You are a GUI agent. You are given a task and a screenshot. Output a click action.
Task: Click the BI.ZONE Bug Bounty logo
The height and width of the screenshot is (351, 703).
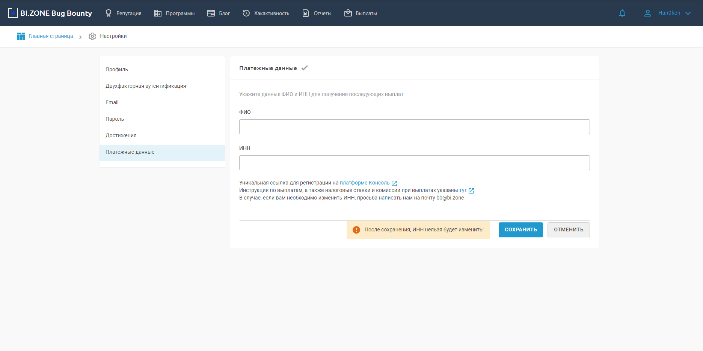point(50,13)
